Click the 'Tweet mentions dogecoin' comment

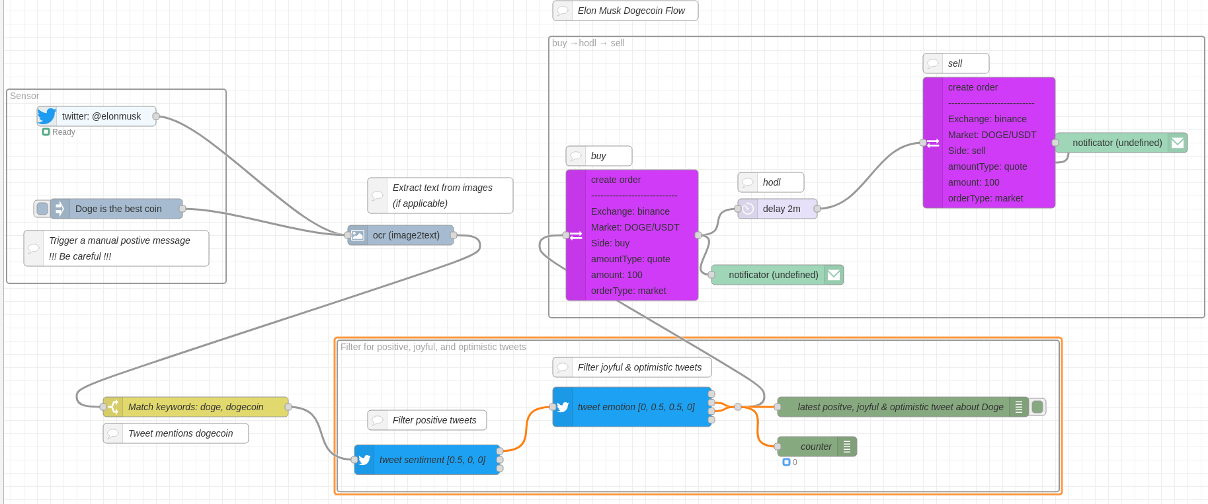pyautogui.click(x=176, y=433)
